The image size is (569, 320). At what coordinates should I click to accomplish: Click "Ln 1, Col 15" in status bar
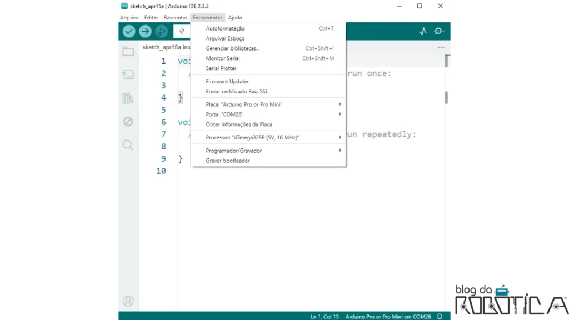pyautogui.click(x=325, y=317)
